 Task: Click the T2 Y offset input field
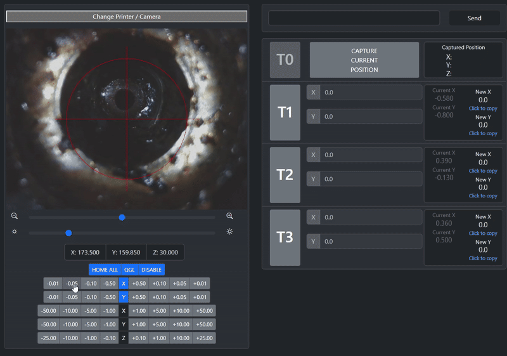point(371,179)
